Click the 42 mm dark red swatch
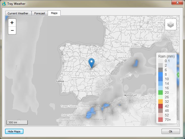Screen dimensions: 185x139 [x=161, y=106]
